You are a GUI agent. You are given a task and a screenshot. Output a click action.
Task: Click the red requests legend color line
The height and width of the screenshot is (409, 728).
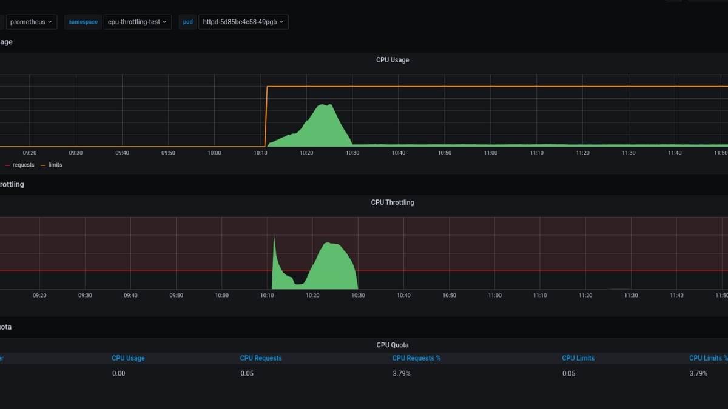[7, 165]
